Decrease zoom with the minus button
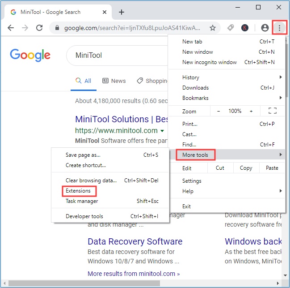Screen dimensions: 290x288 219,111
